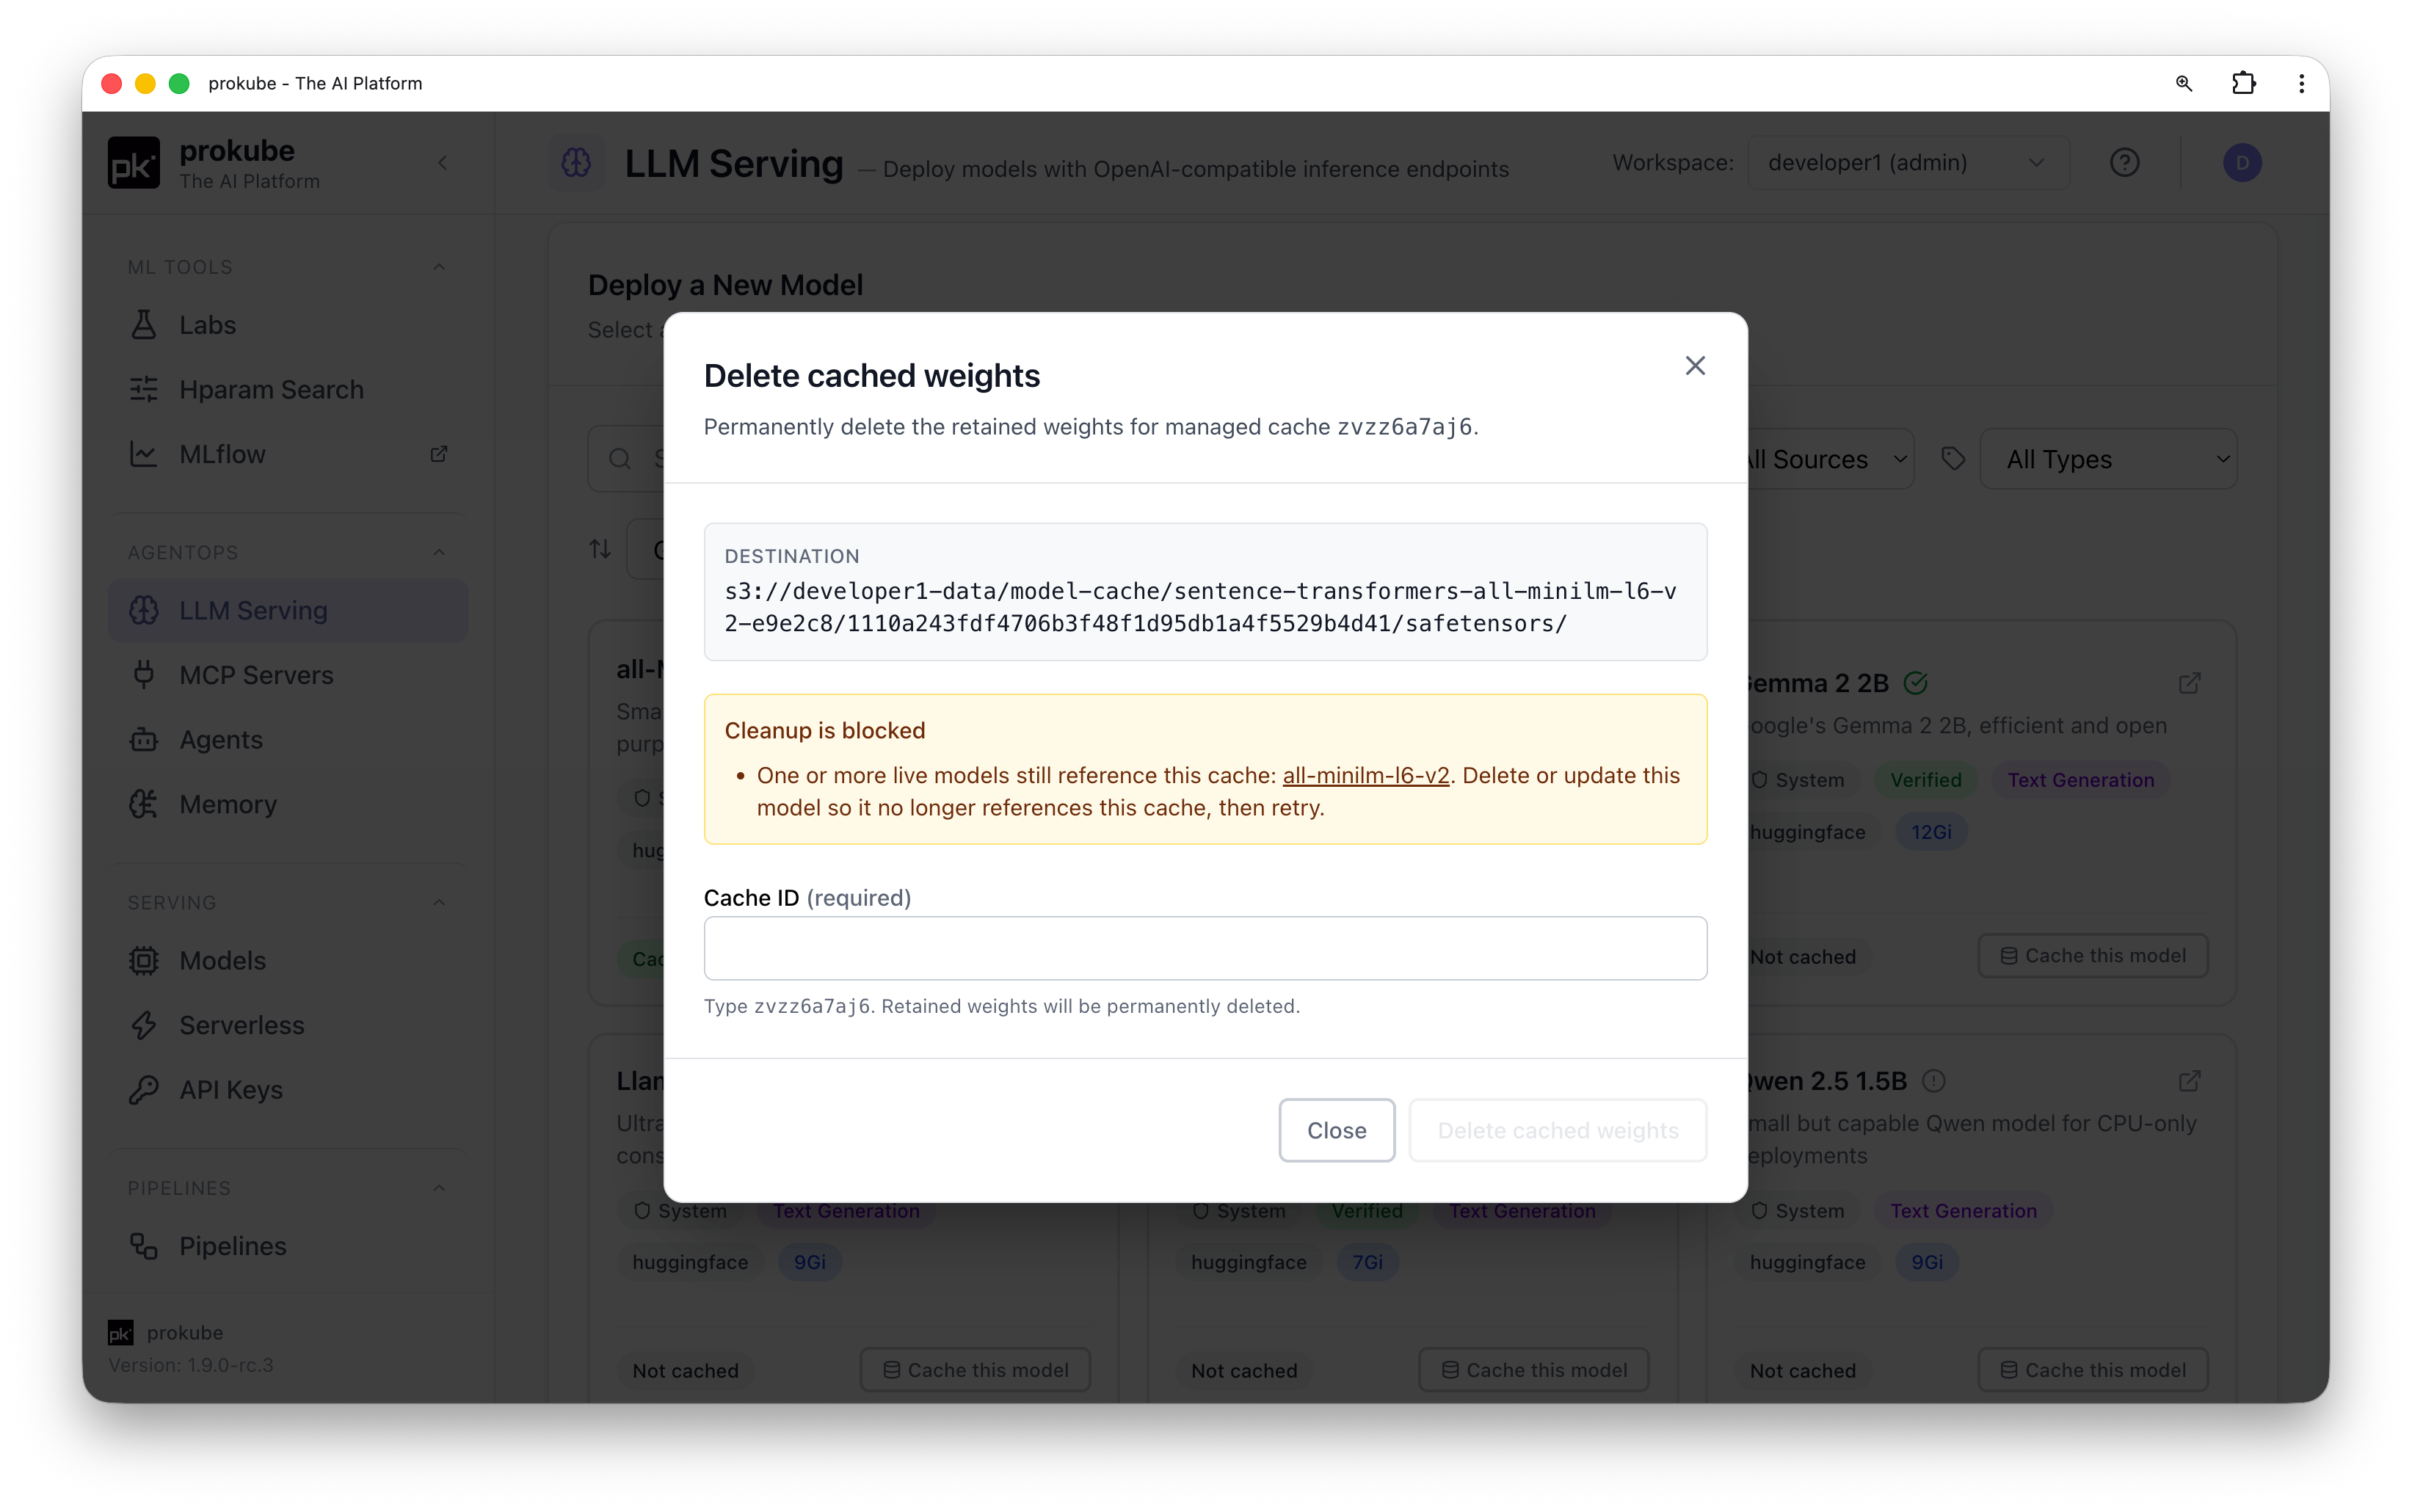
Task: Click the Gemma 2 2B verified checkmark icon
Action: pyautogui.click(x=1915, y=683)
